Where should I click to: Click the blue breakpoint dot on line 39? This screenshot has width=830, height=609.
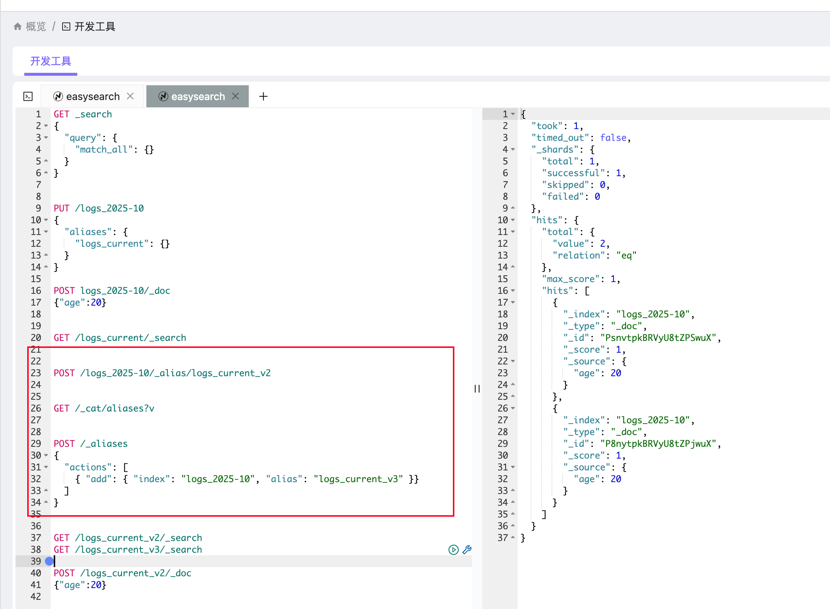tap(49, 561)
